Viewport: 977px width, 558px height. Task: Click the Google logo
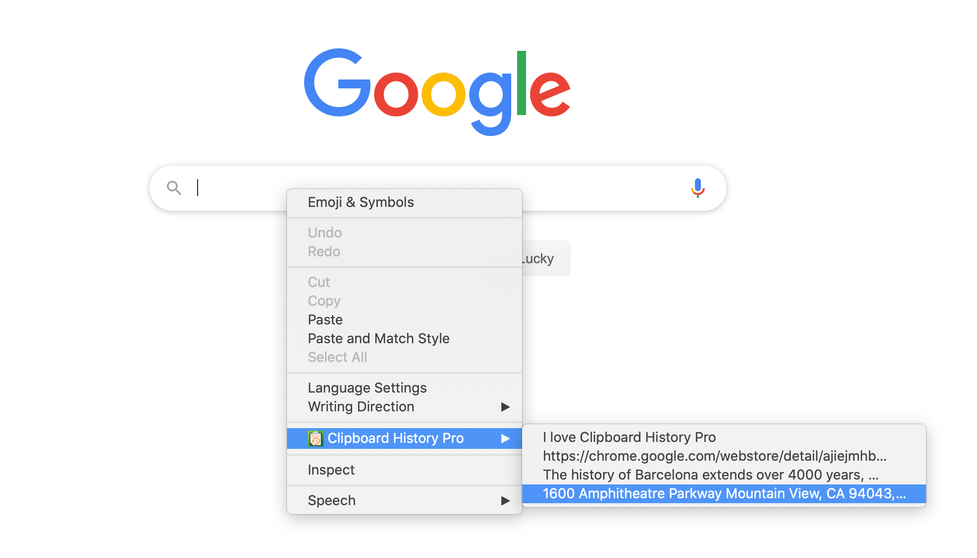[x=437, y=86]
